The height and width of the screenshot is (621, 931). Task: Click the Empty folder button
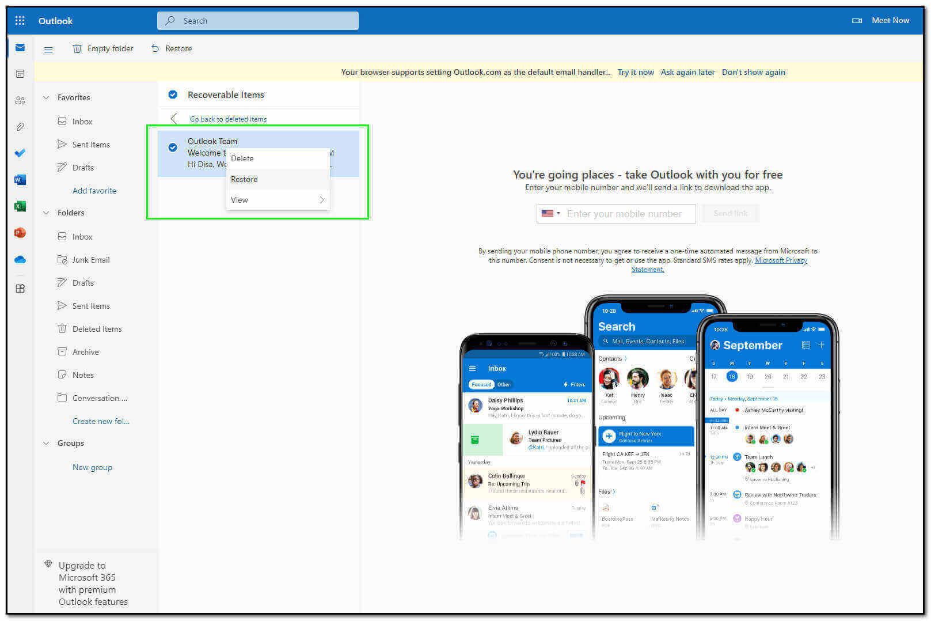[x=103, y=49]
